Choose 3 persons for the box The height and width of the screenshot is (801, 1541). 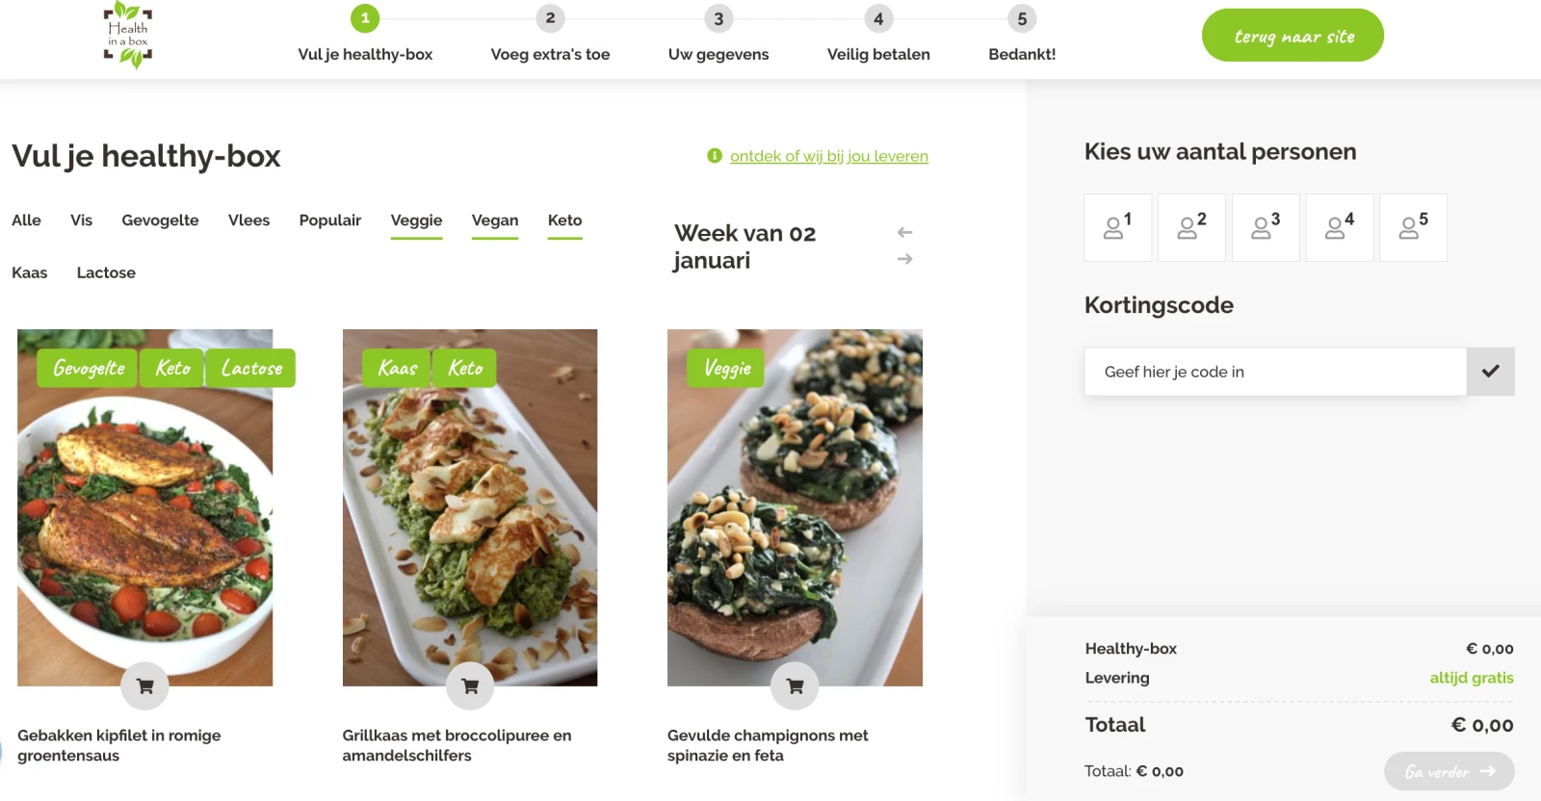pos(1266,227)
